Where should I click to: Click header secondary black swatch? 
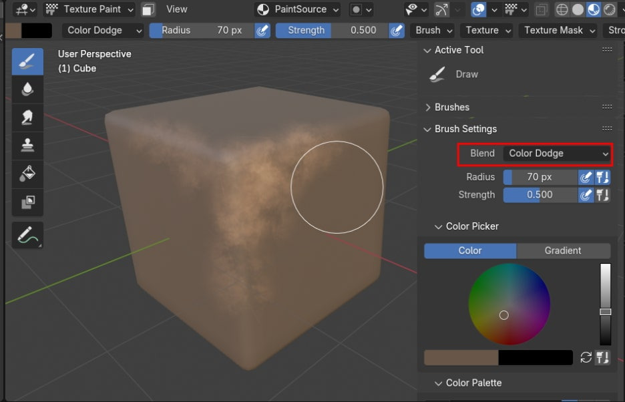pos(36,30)
